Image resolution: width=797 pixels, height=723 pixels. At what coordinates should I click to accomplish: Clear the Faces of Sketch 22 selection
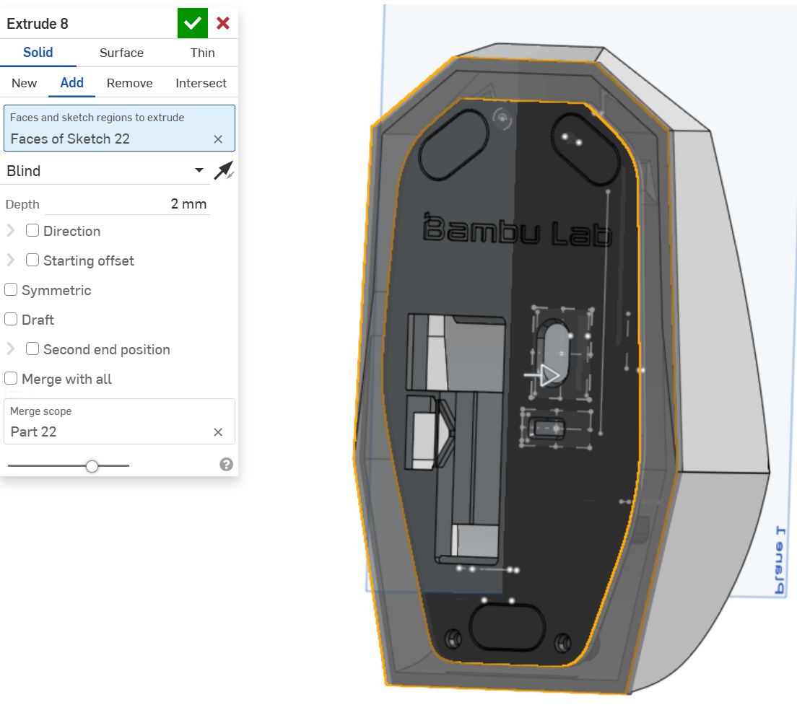click(218, 139)
